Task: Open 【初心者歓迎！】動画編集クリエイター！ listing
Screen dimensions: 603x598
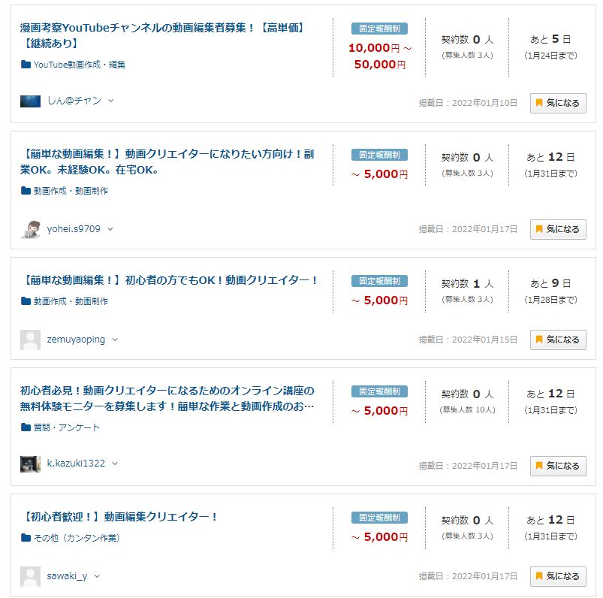Action: click(x=120, y=517)
